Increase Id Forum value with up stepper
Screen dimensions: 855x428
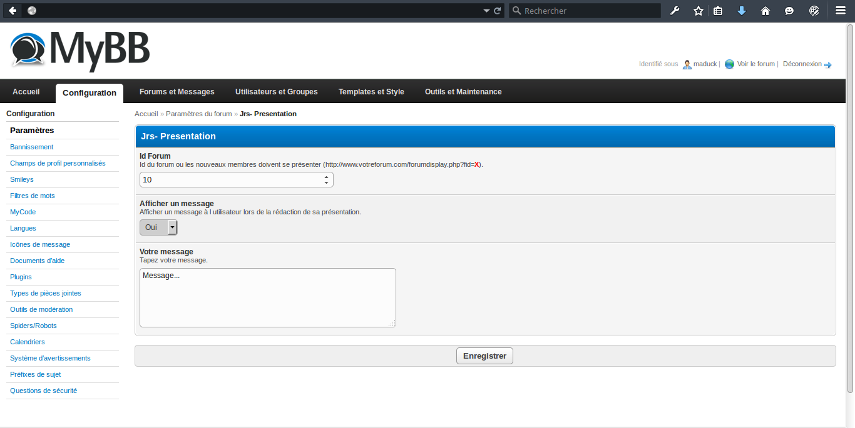tap(326, 177)
